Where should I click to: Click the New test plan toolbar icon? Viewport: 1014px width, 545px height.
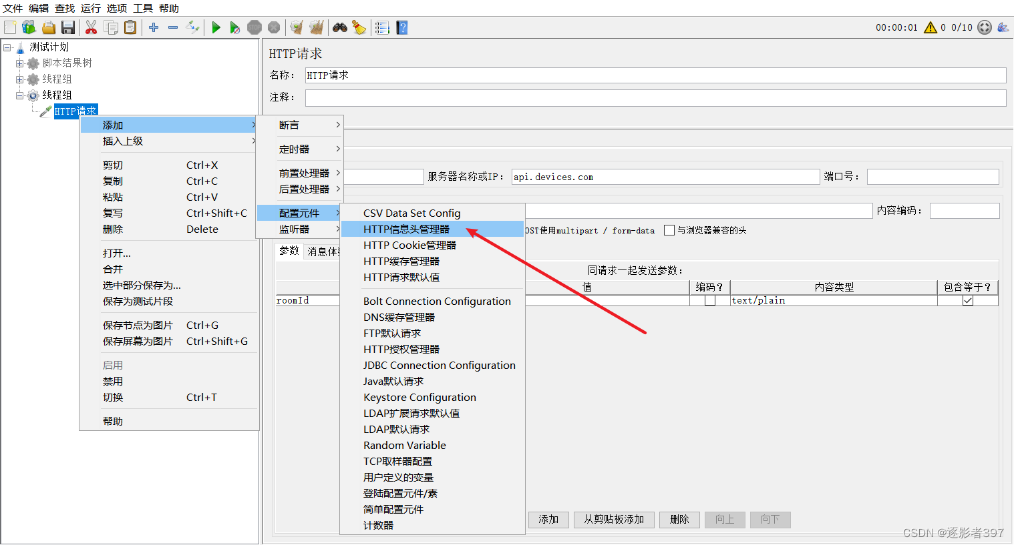[10, 27]
